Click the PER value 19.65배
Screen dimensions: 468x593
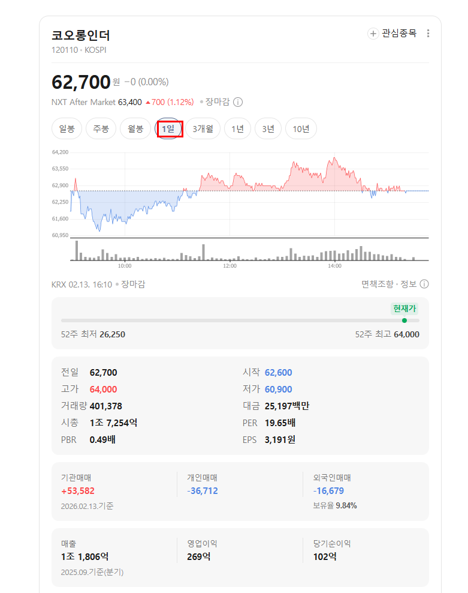[x=280, y=423]
